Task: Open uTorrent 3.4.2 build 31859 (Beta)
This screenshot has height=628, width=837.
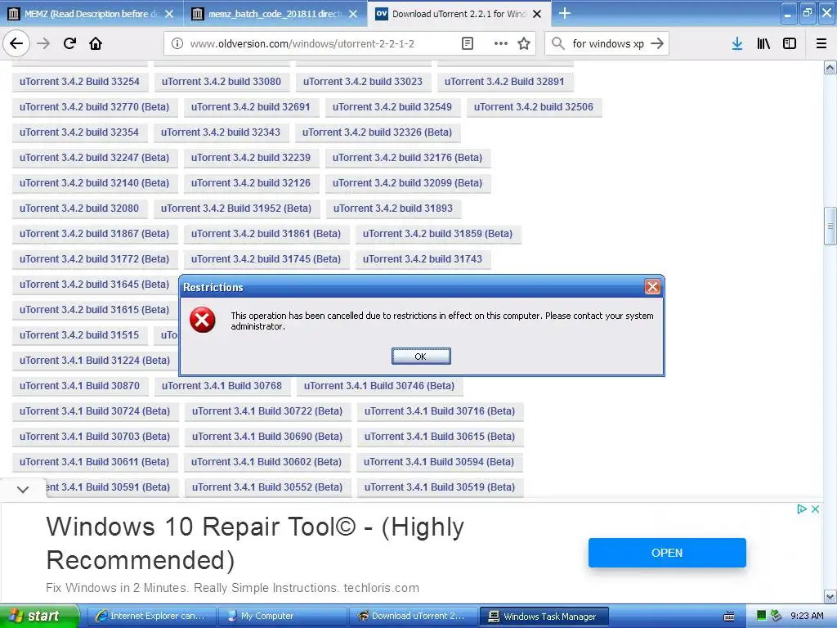Action: [x=438, y=234]
